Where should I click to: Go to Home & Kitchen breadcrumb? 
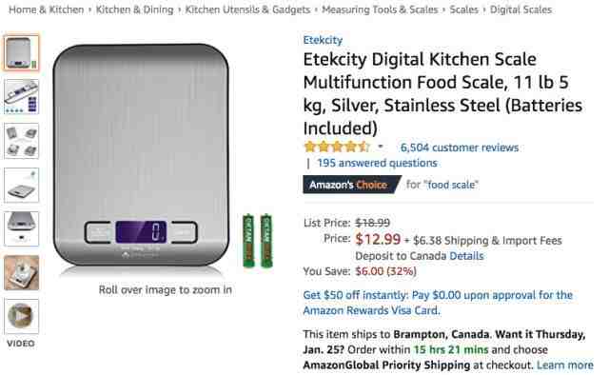tap(47, 10)
